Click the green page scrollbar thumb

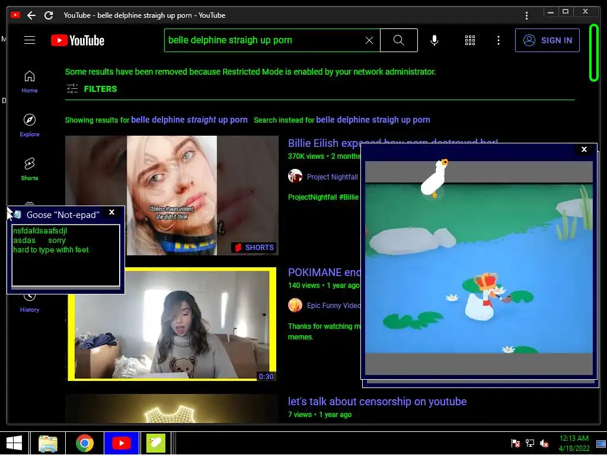594,53
